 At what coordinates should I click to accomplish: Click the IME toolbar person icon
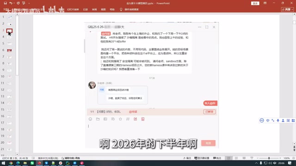coord(283,120)
